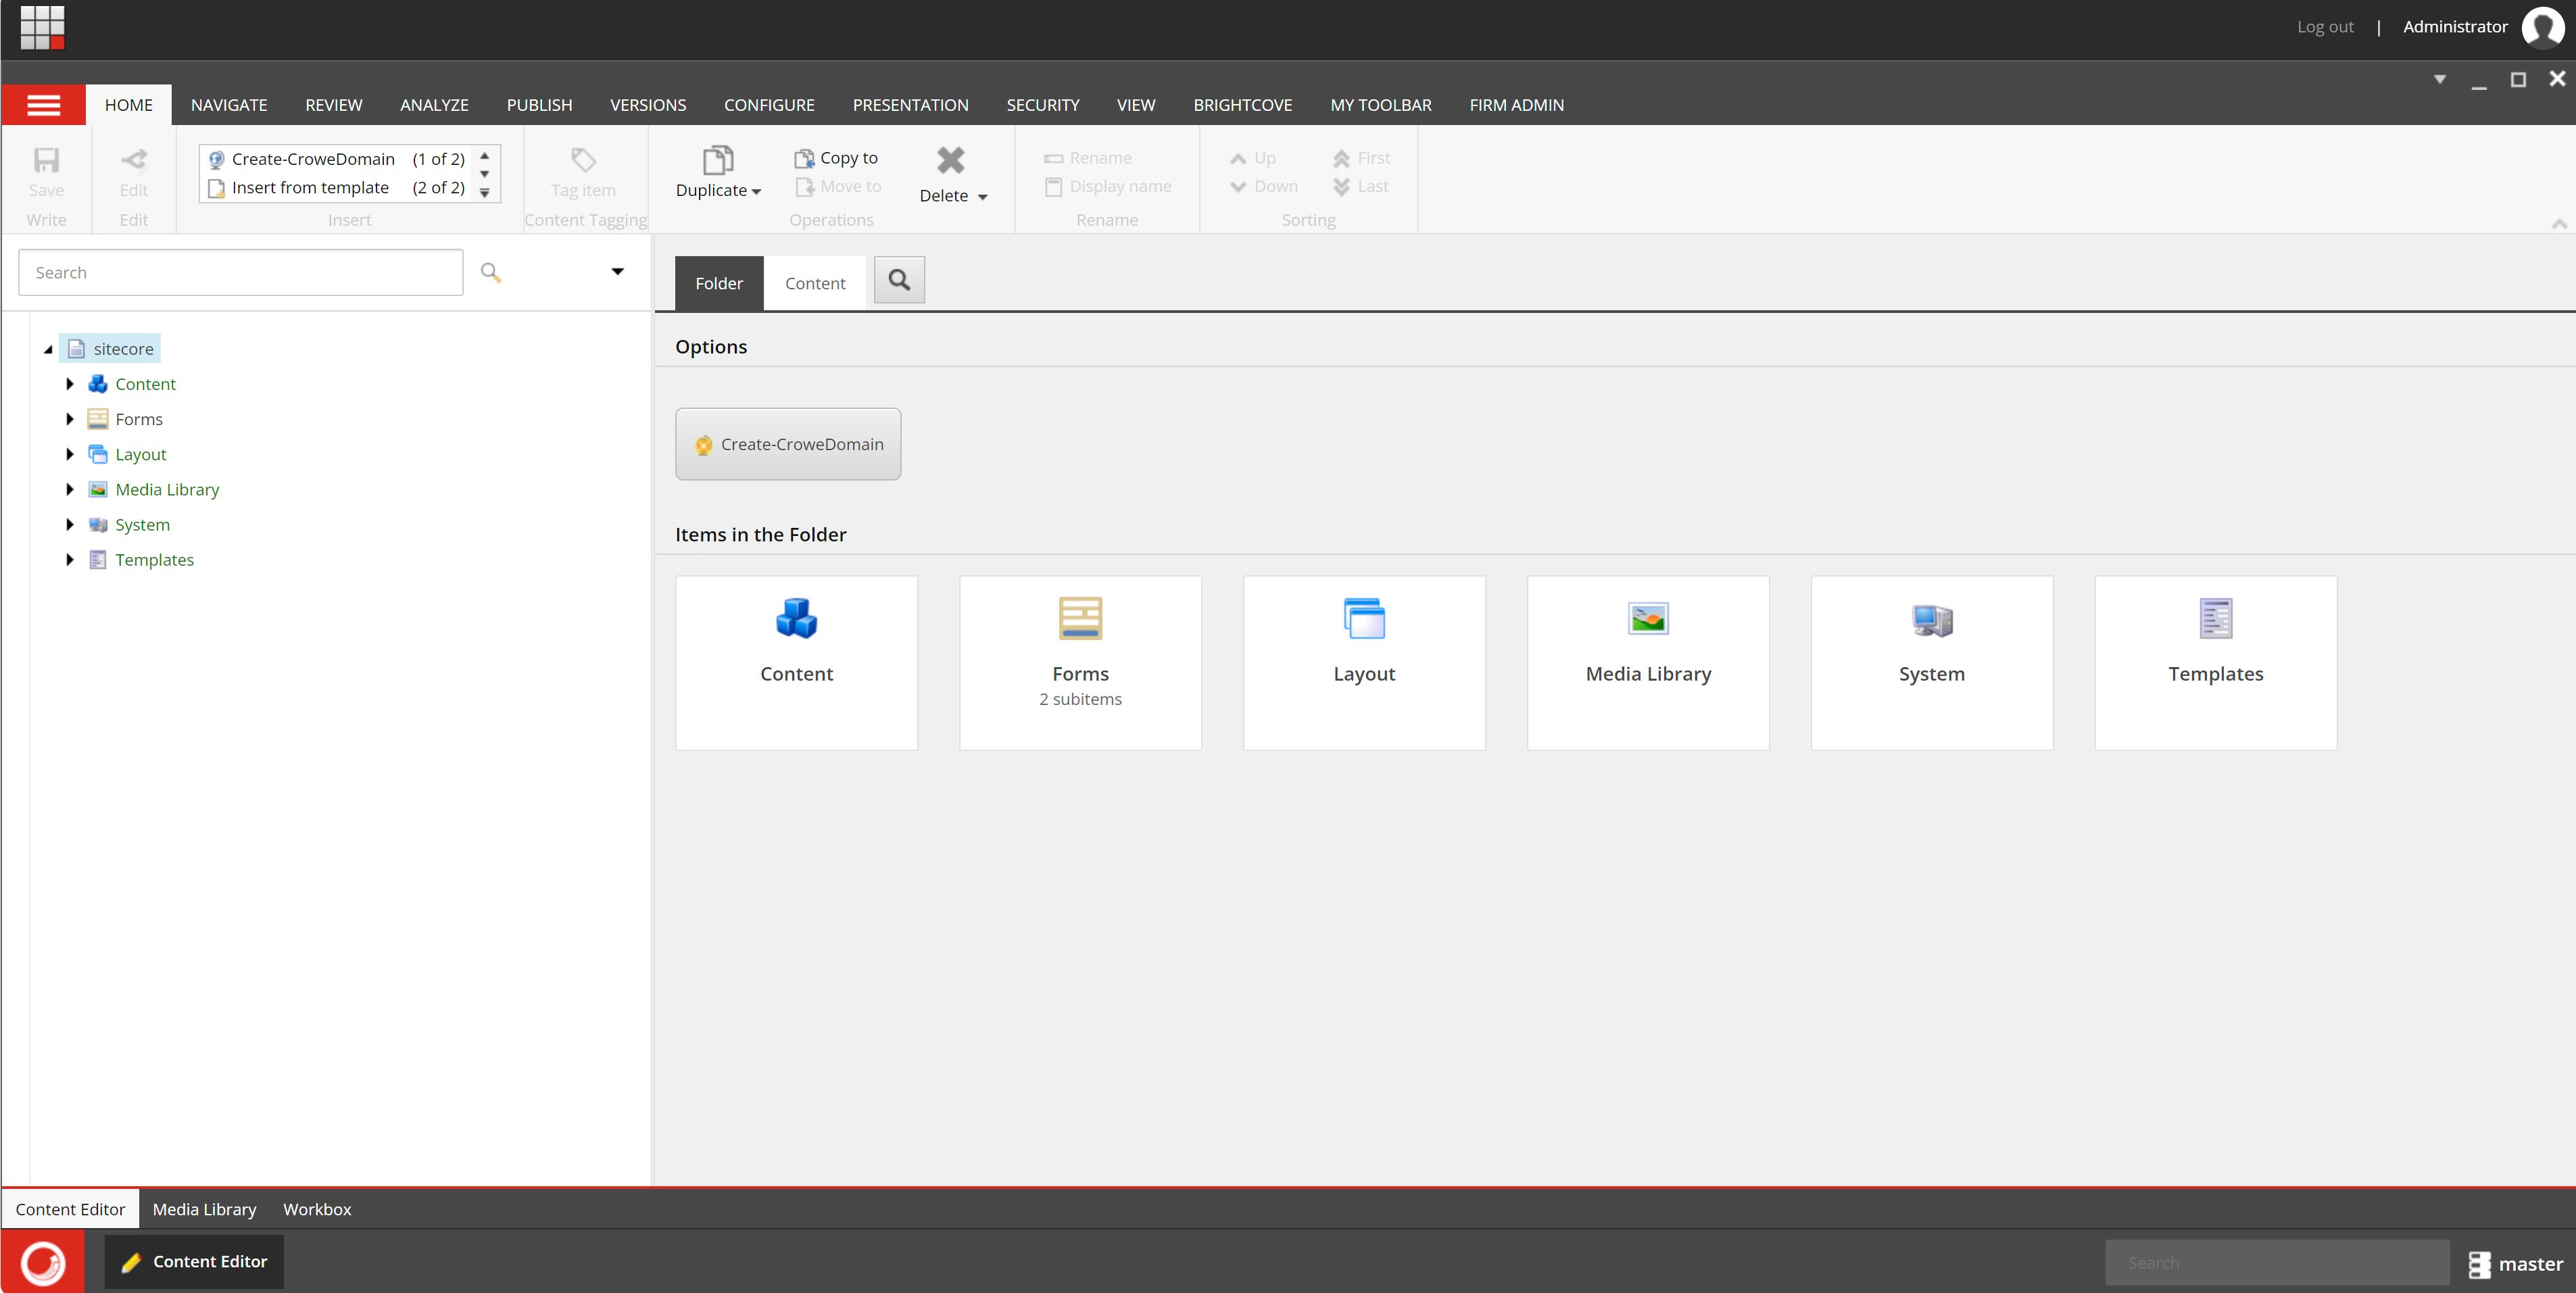
Task: Collapse the sitecore root node
Action: point(48,349)
